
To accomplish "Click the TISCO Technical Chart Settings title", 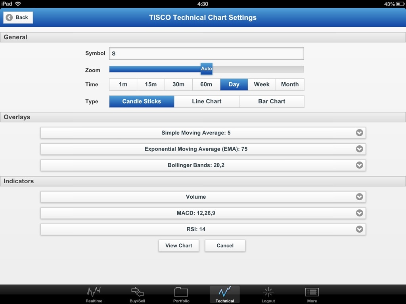I will tap(203, 17).
